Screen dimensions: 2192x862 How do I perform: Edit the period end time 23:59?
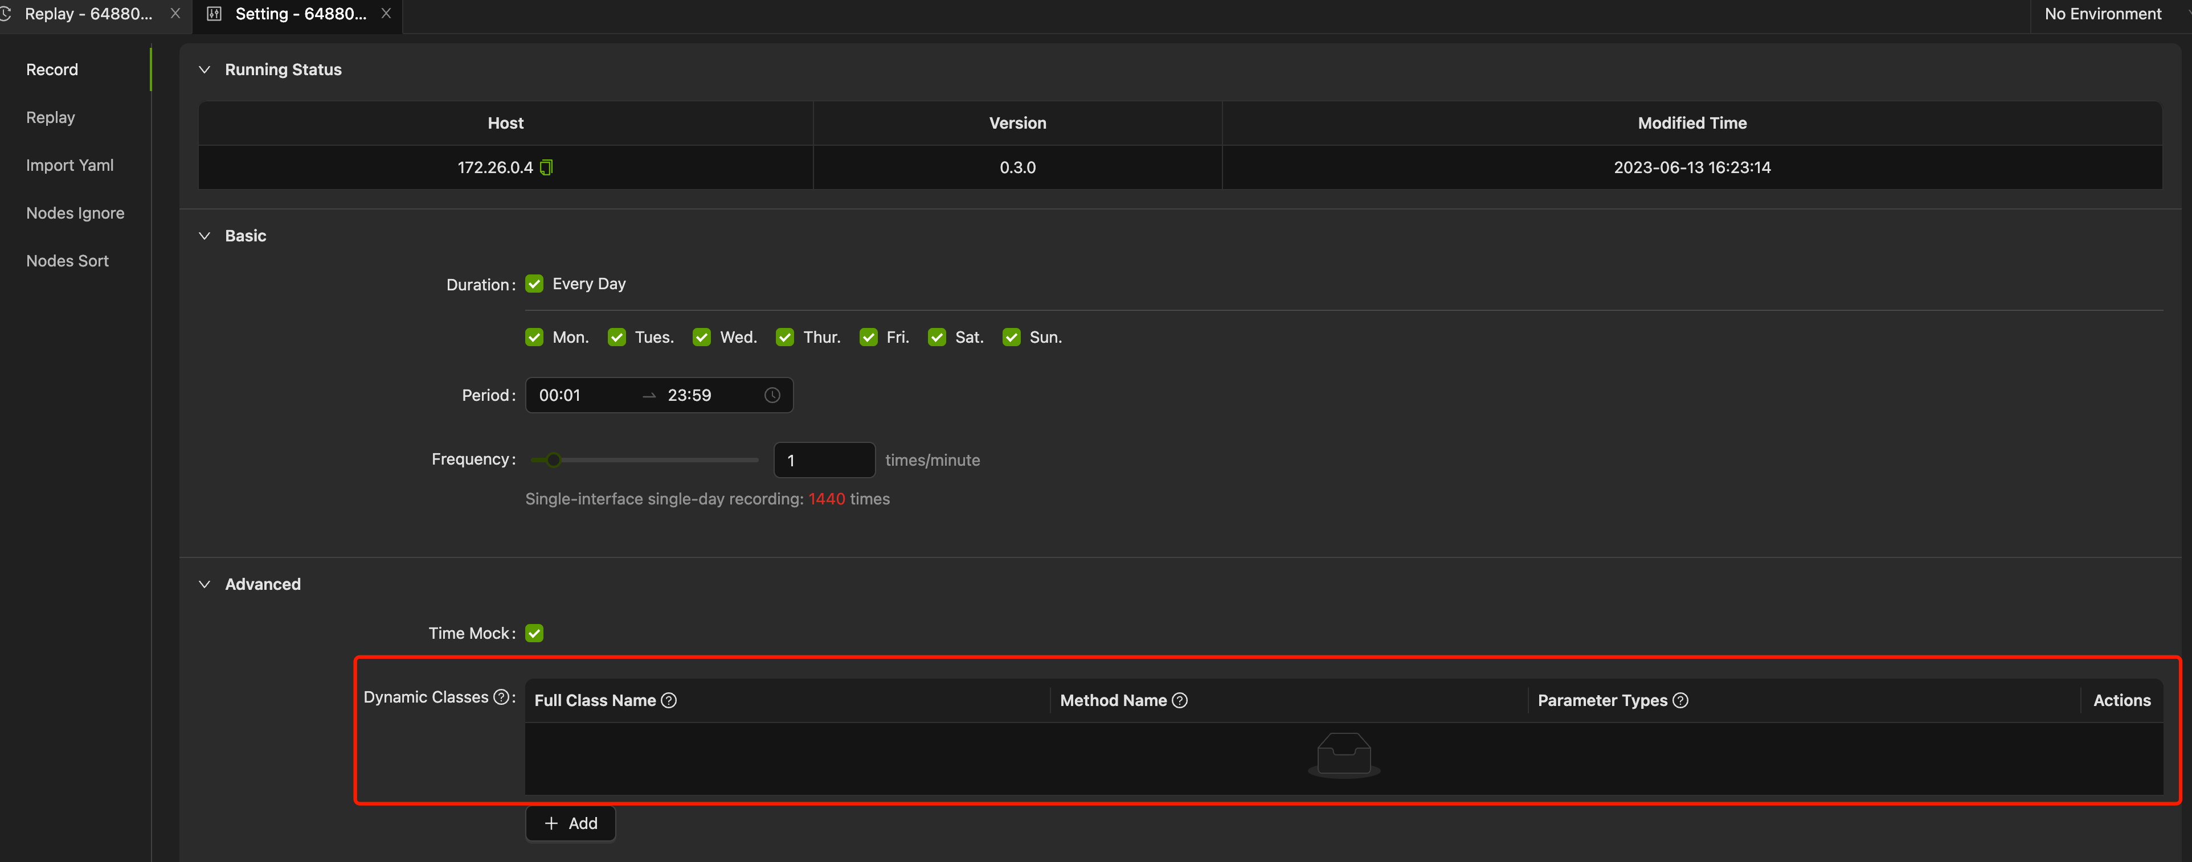689,395
